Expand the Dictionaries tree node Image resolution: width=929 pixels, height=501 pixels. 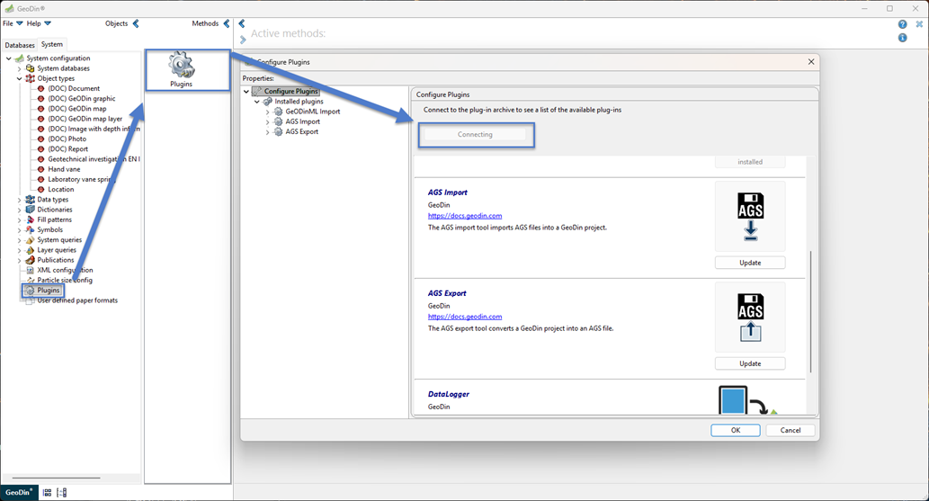20,210
